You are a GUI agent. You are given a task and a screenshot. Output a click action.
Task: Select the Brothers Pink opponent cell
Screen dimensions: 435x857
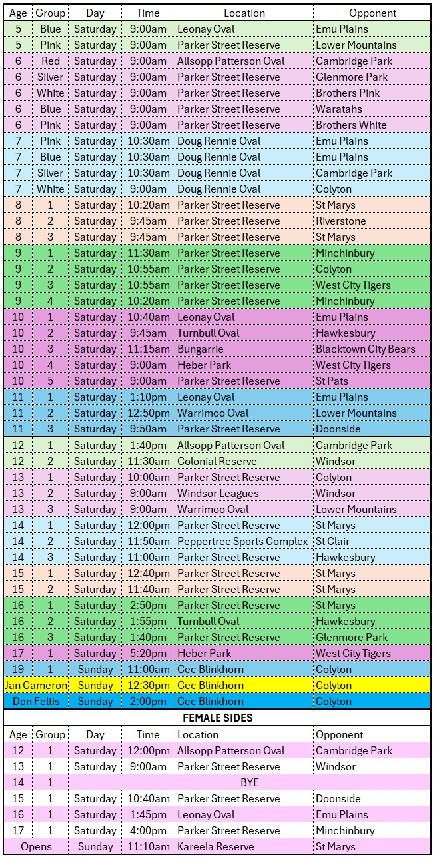pos(348,93)
